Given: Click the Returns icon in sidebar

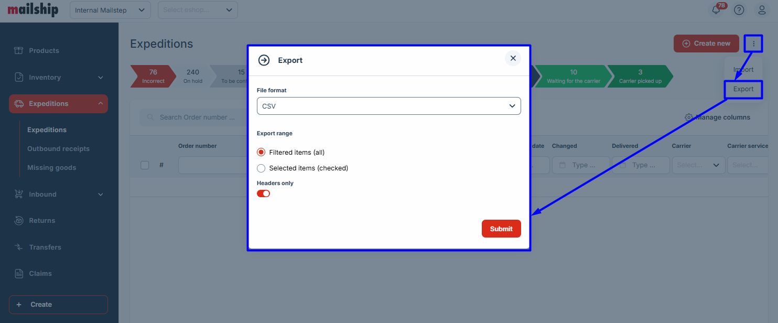Looking at the screenshot, I should click(19, 221).
